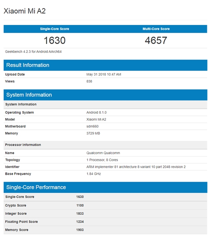Click the 1 Processor, 8 Cores topology value

(102, 160)
